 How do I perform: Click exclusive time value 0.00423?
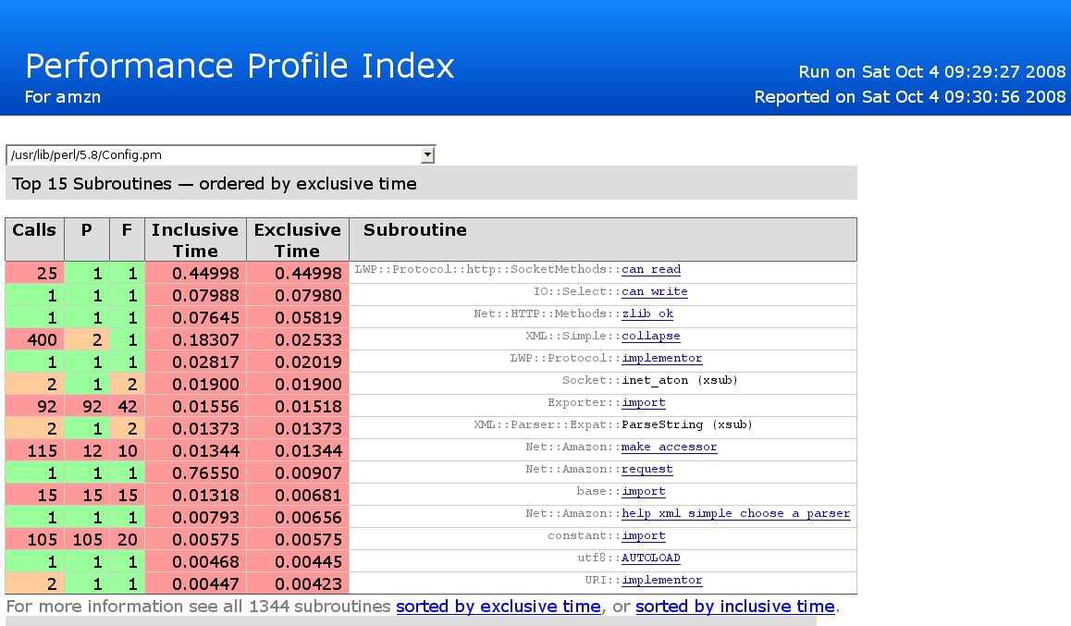click(x=298, y=583)
